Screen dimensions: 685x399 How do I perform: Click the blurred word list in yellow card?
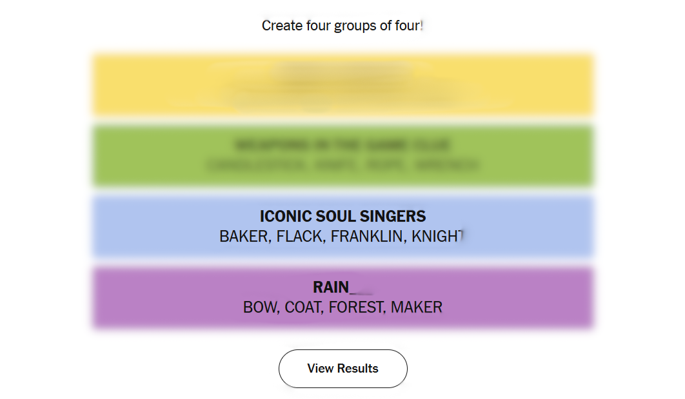click(x=342, y=95)
